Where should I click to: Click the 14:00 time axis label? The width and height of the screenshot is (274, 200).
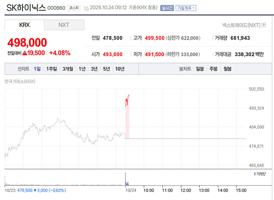223,190
